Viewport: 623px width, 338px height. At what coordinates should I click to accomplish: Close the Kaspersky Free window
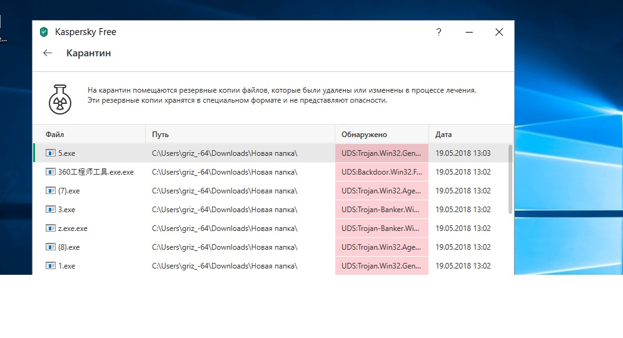coord(499,33)
